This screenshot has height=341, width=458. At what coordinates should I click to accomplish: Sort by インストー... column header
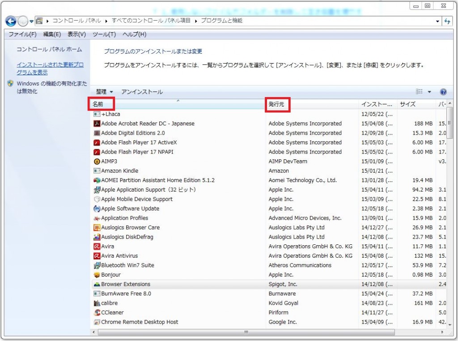[377, 104]
